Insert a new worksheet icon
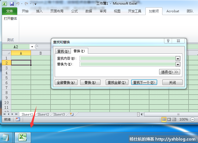Image resolution: width=198 pixels, height=143 pixels. point(72,114)
